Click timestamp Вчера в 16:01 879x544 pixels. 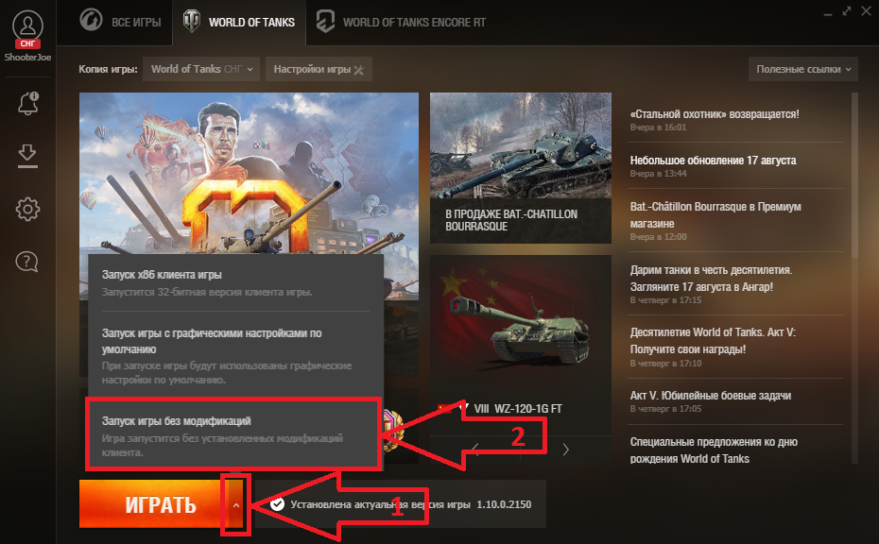(x=658, y=127)
